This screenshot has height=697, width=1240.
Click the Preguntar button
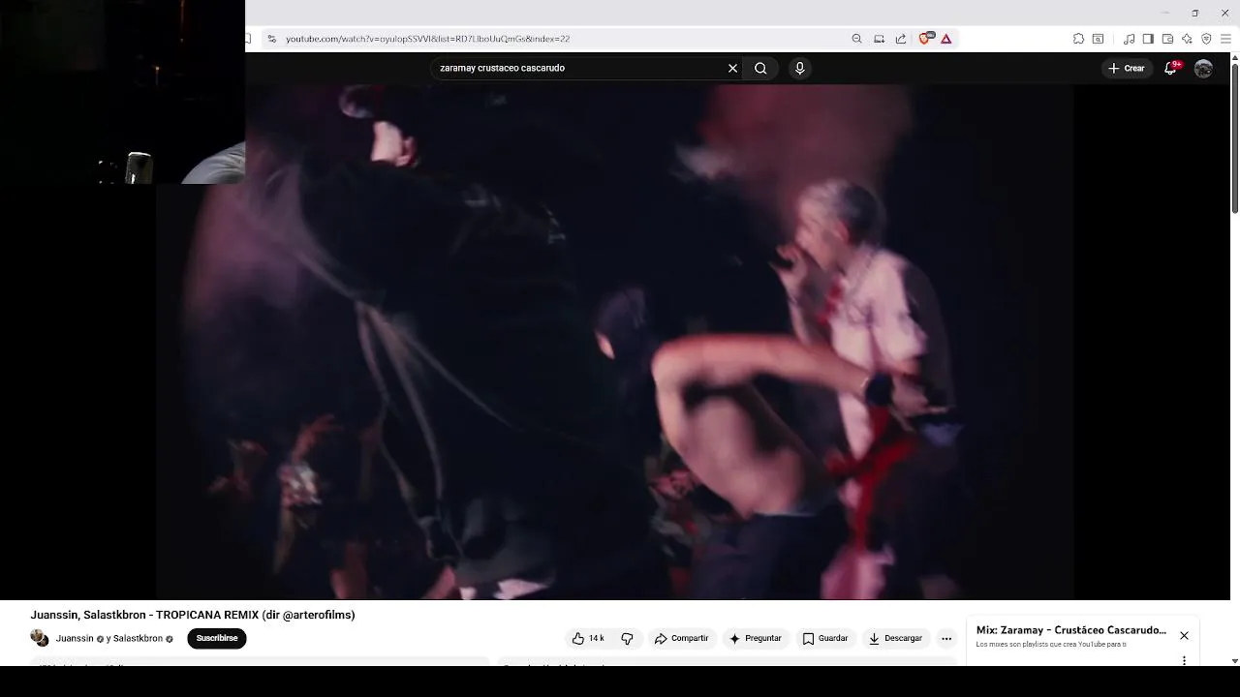[755, 638]
